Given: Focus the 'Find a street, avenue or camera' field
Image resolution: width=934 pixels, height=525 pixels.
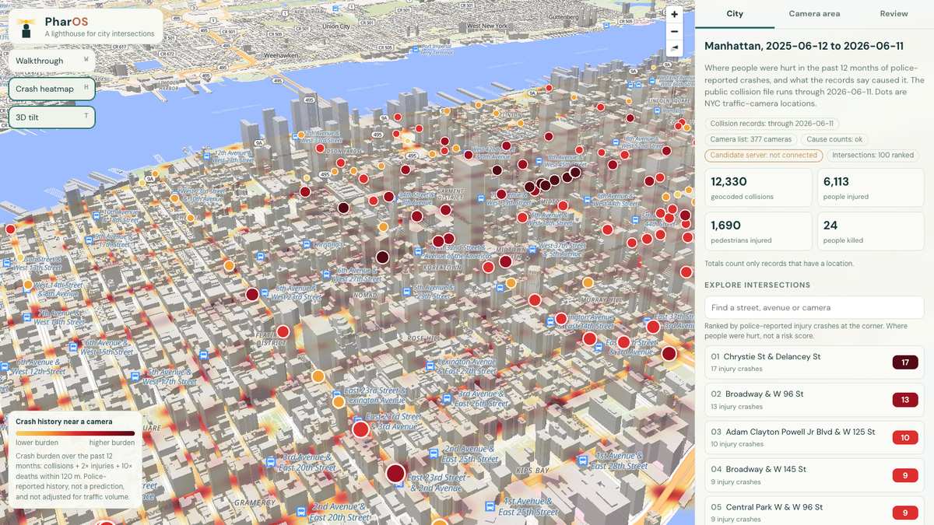Looking at the screenshot, I should point(814,307).
